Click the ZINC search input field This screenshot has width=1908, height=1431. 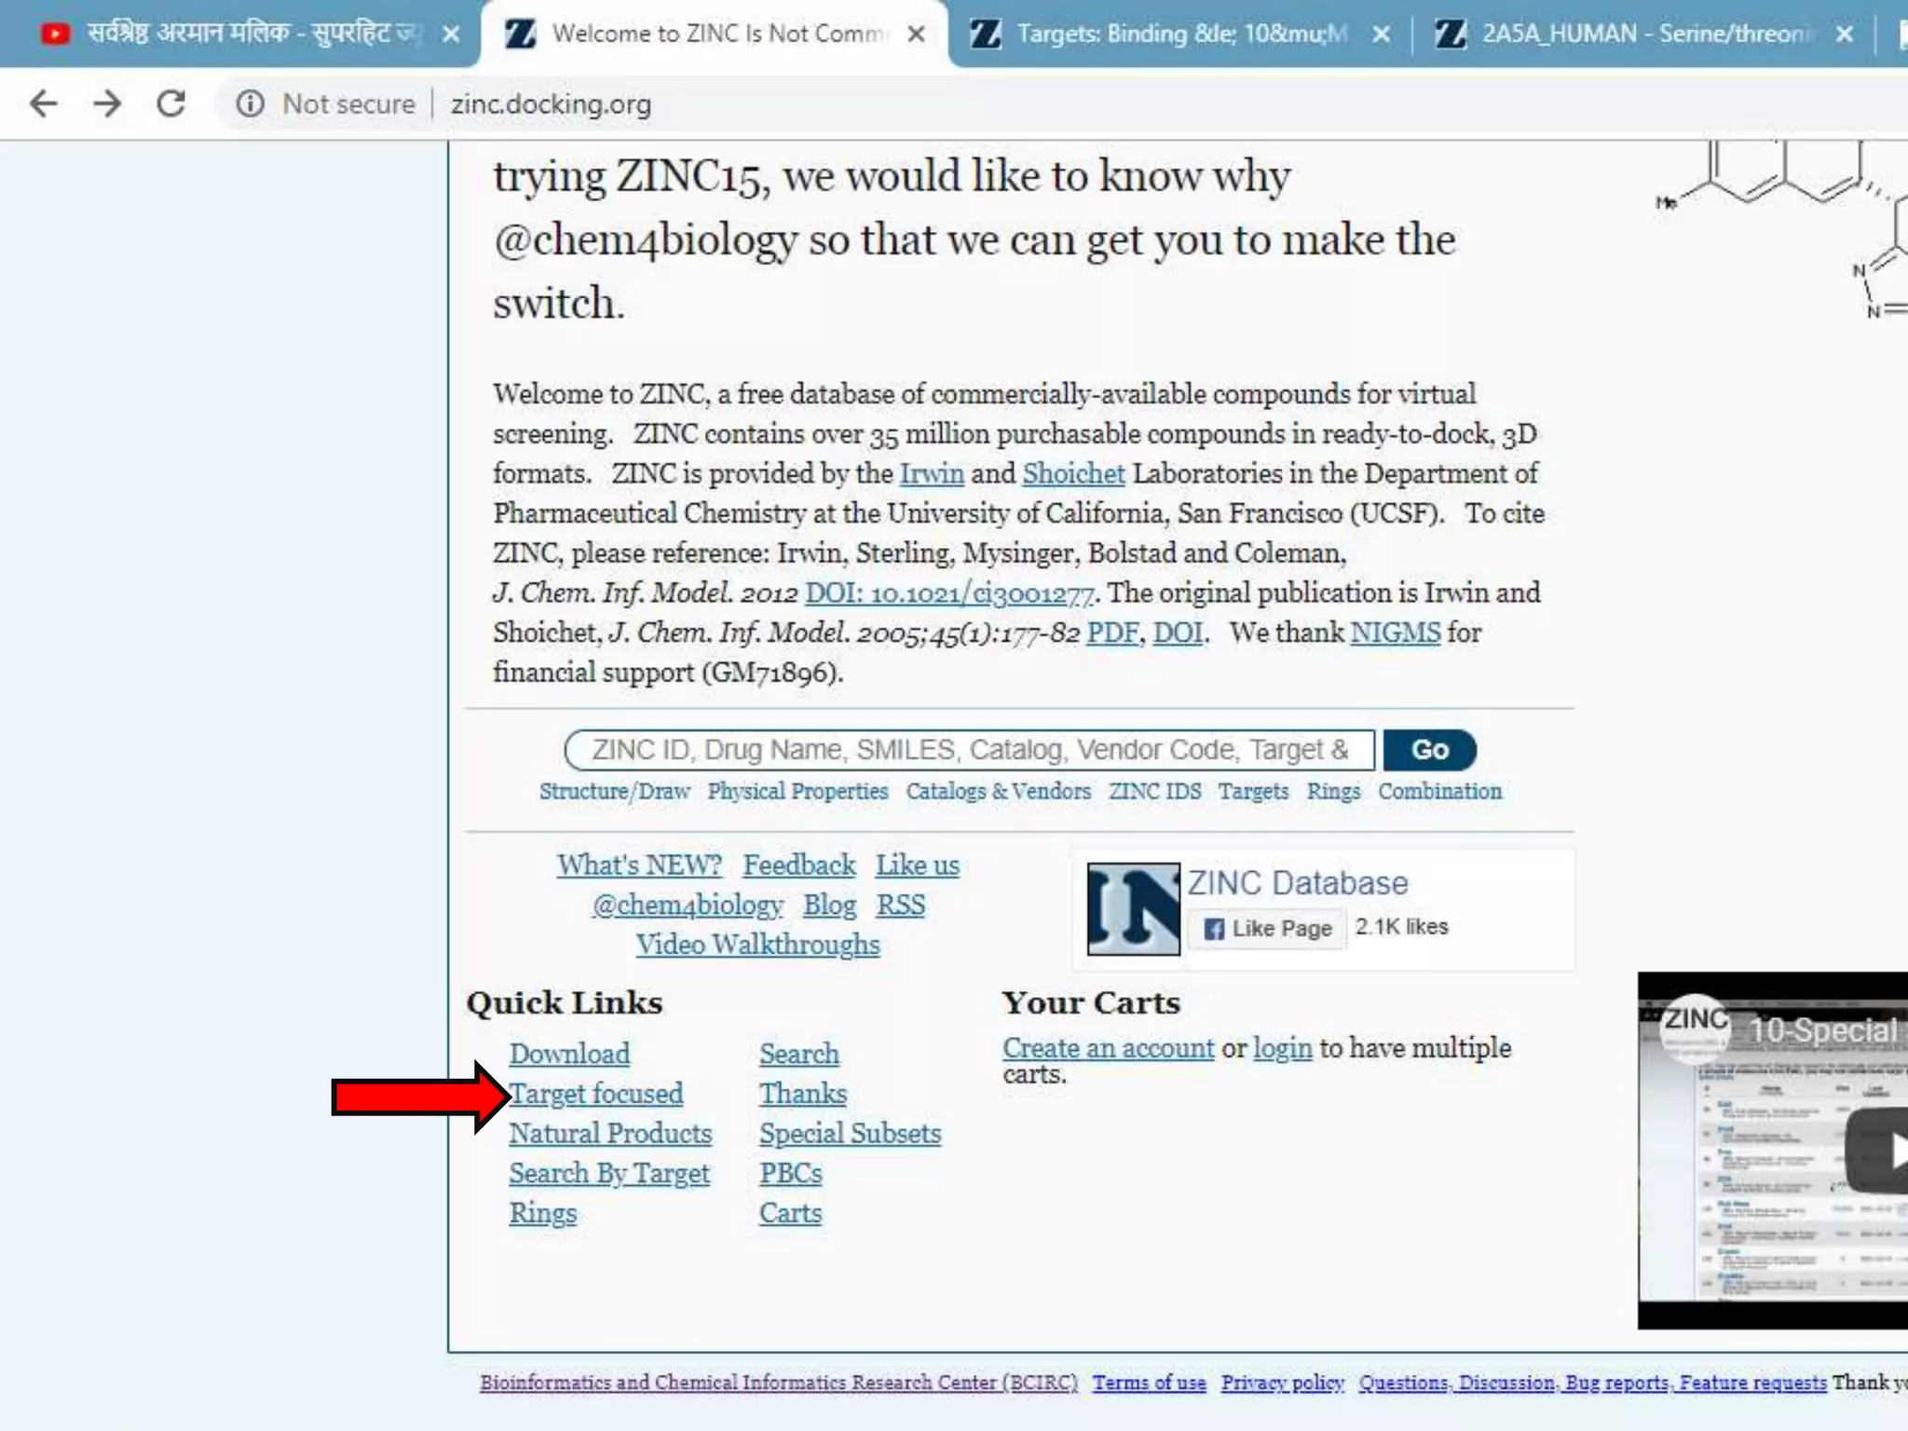click(x=969, y=750)
